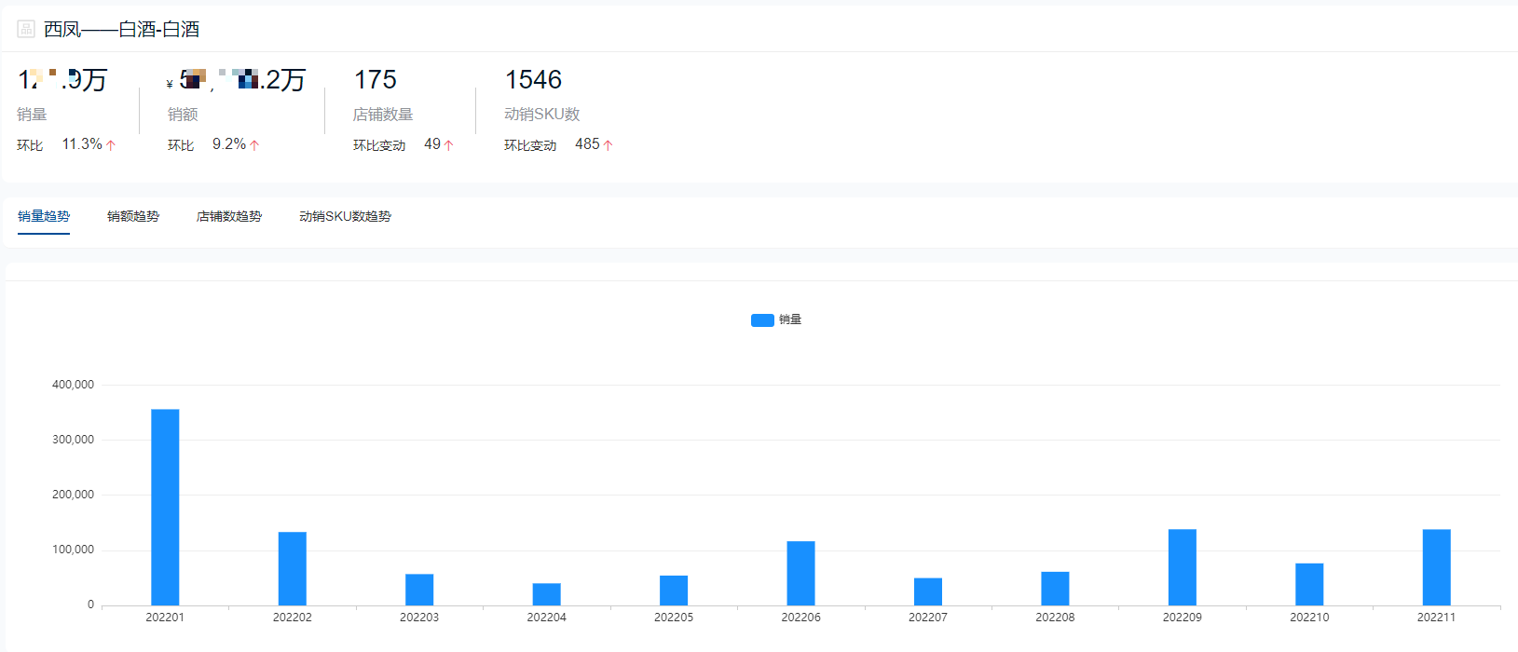Click the 环比变动 value 49
Screen dimensions: 1518x652
(x=432, y=144)
